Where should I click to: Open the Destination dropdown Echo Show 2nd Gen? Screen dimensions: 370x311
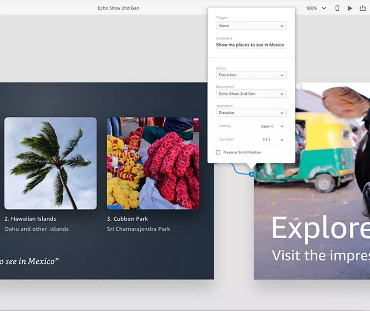click(x=251, y=94)
